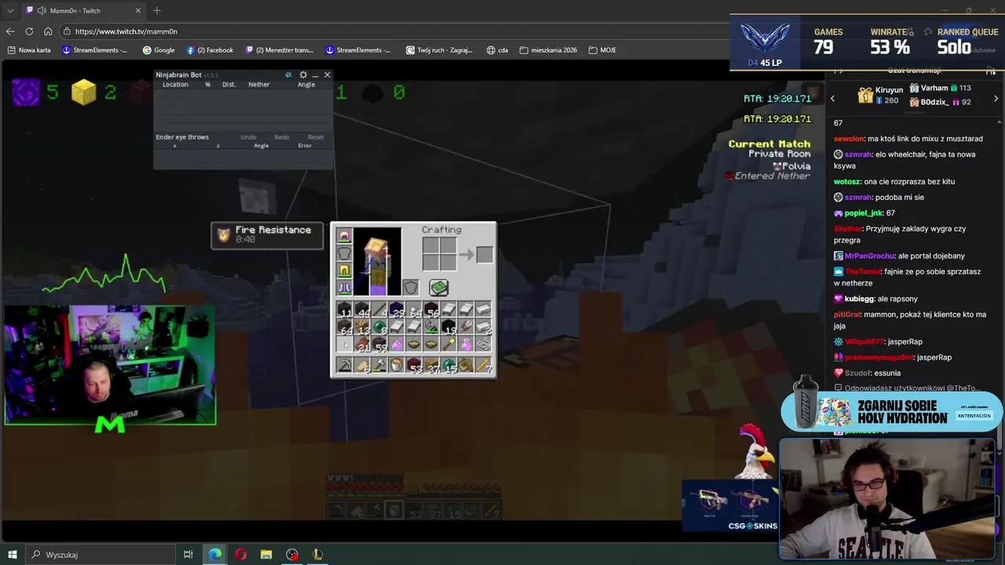Viewport: 1005px width, 565px height.
Task: Click the Twitch URL address bar
Action: [x=393, y=31]
